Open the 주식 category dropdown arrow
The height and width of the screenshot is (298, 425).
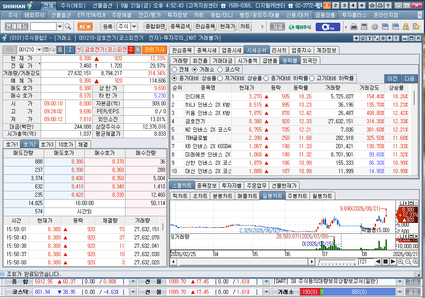tap(134, 27)
